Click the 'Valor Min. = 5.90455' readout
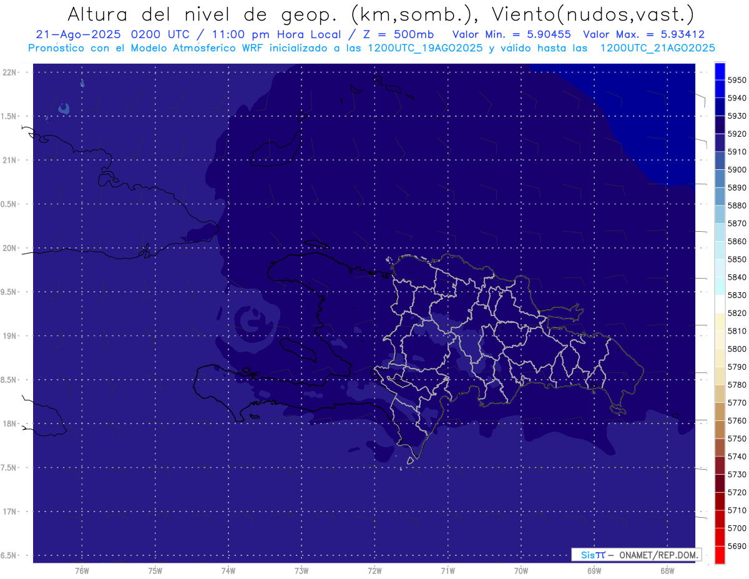Image resolution: width=749 pixels, height=579 pixels. tap(512, 34)
